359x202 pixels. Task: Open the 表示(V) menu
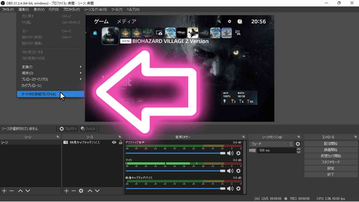coord(39,10)
